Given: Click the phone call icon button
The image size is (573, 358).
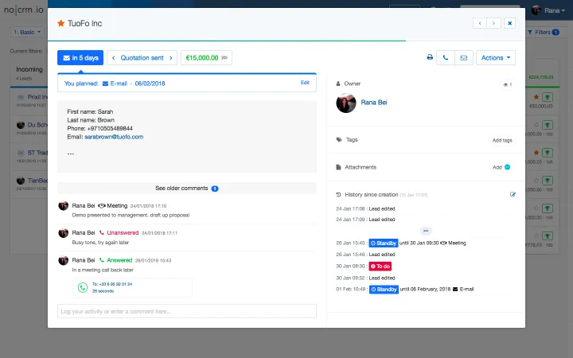Looking at the screenshot, I should [x=446, y=58].
